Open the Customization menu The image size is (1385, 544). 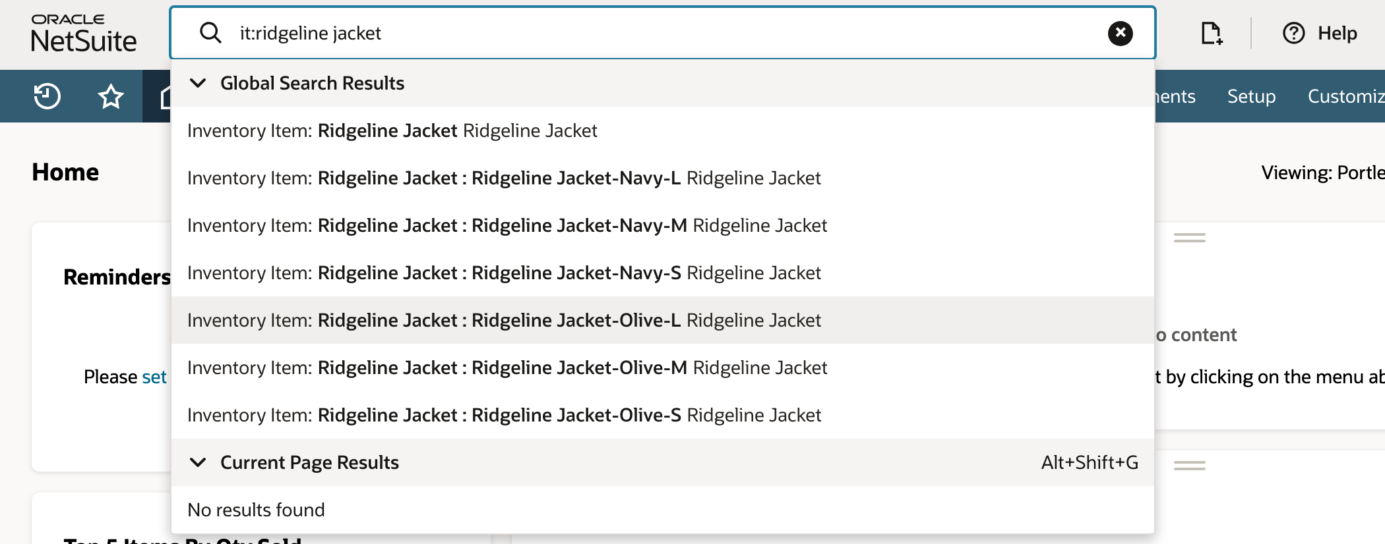coord(1346,96)
